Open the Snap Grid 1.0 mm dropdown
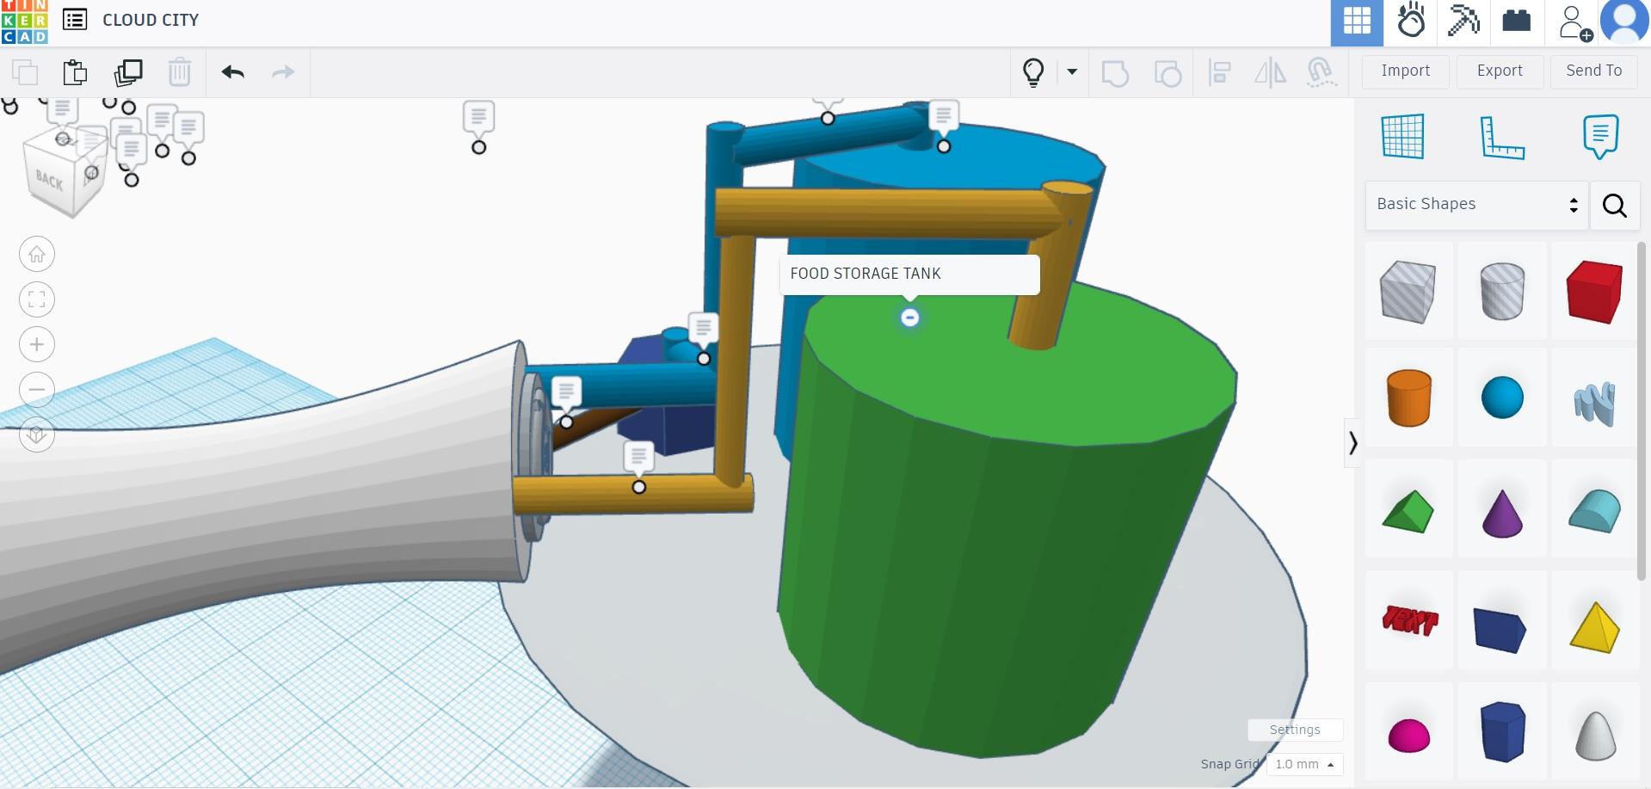 click(1304, 764)
